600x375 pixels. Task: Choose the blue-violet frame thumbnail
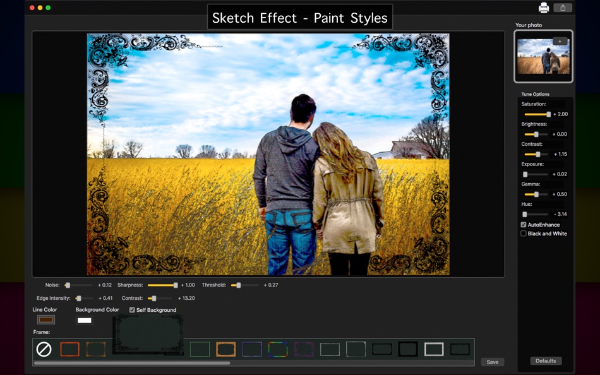252,349
